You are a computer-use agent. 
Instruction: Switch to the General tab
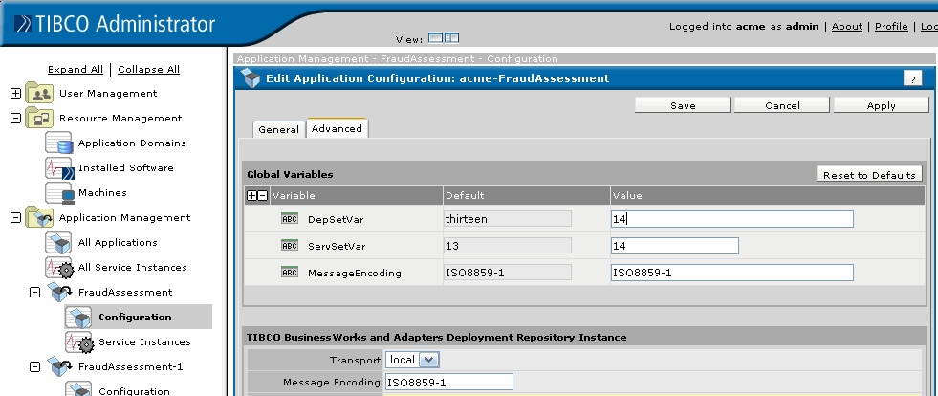(x=279, y=129)
